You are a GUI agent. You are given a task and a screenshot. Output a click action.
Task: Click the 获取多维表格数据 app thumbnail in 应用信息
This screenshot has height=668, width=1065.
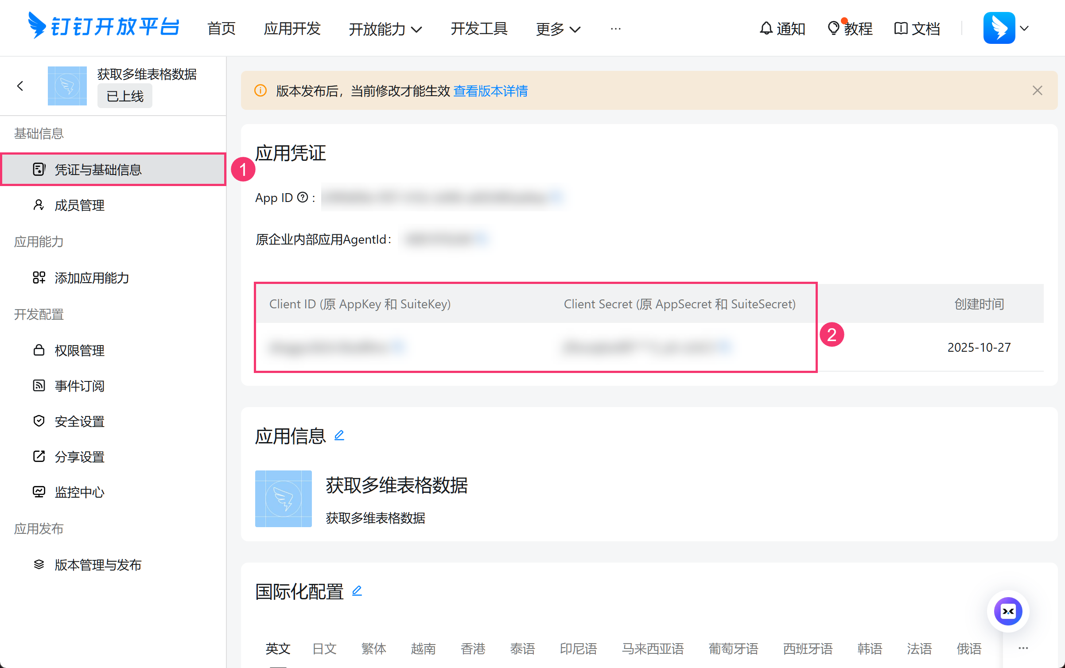coord(283,498)
